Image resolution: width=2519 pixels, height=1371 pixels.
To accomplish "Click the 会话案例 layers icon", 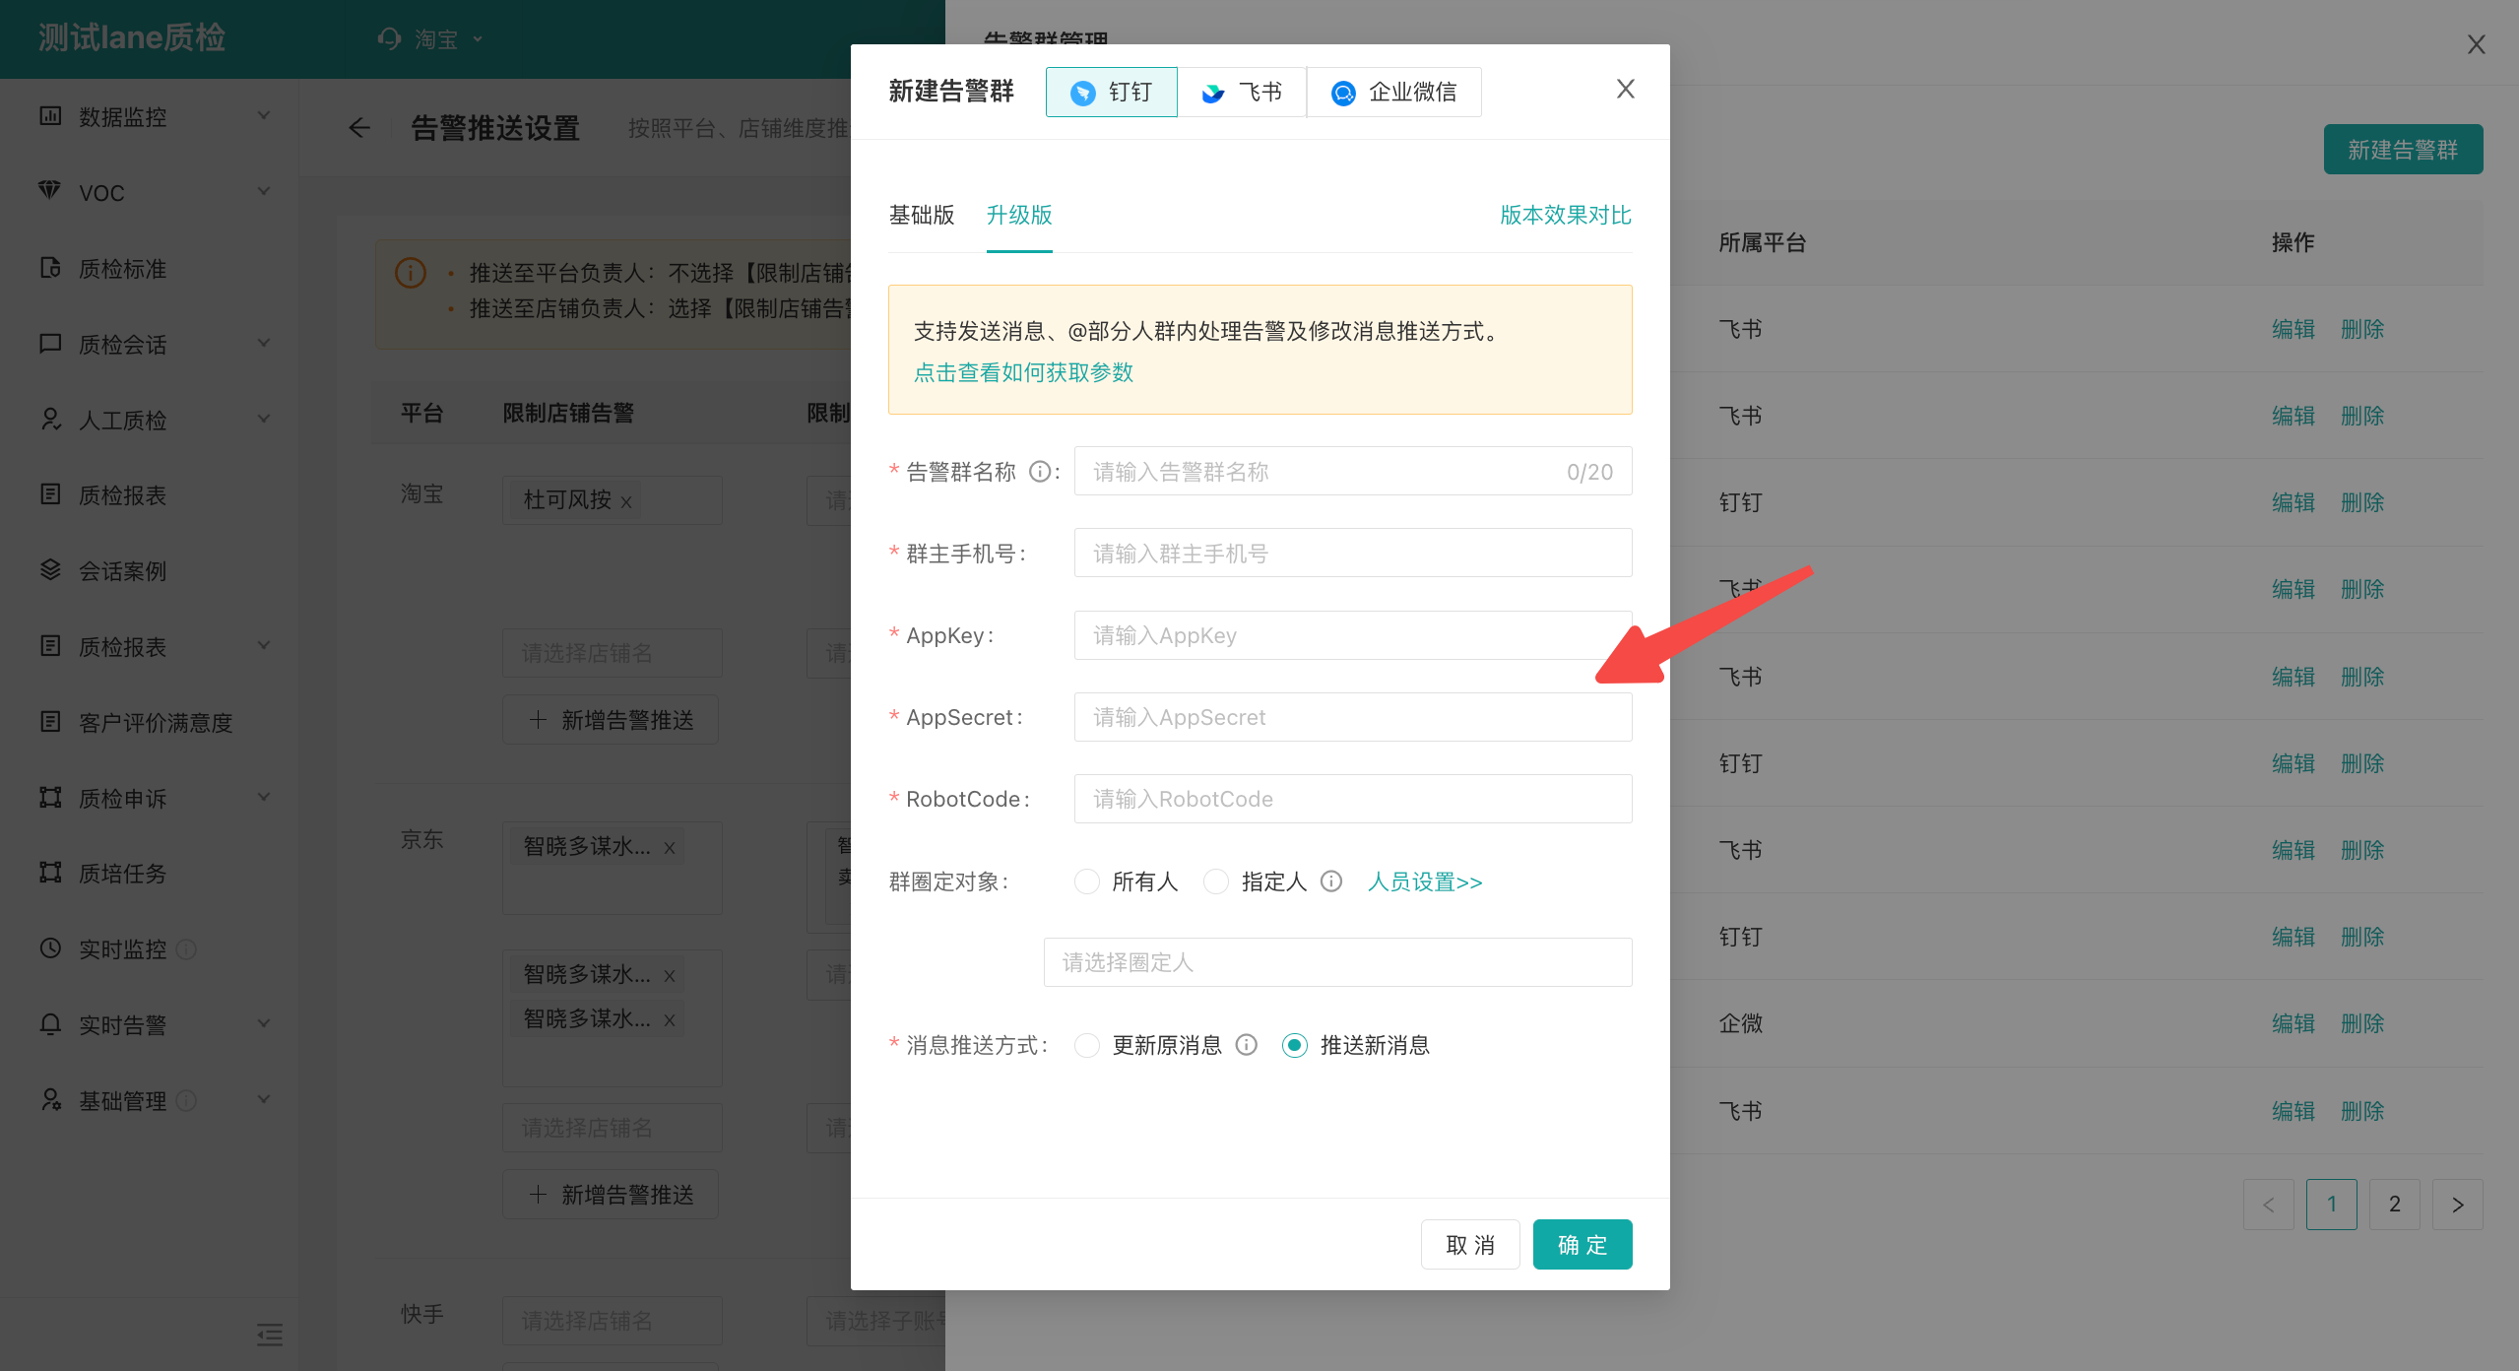I will (50, 570).
